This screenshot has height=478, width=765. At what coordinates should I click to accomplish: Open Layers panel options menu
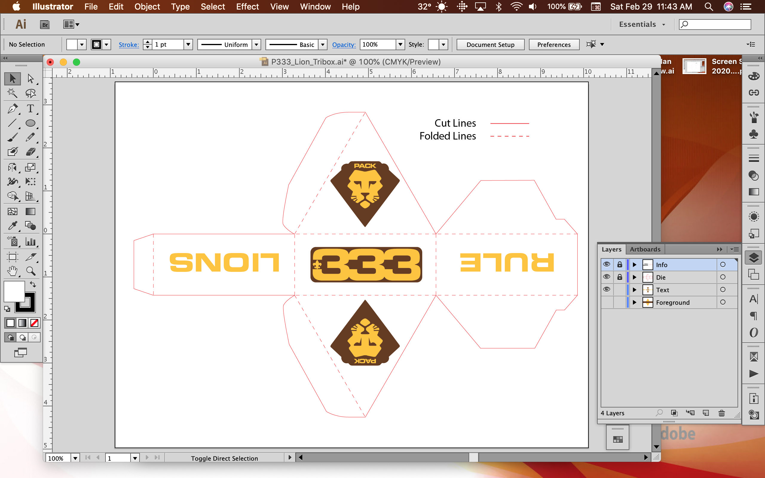(x=735, y=249)
